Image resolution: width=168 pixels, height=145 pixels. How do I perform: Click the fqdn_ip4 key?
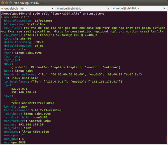click(11, 57)
